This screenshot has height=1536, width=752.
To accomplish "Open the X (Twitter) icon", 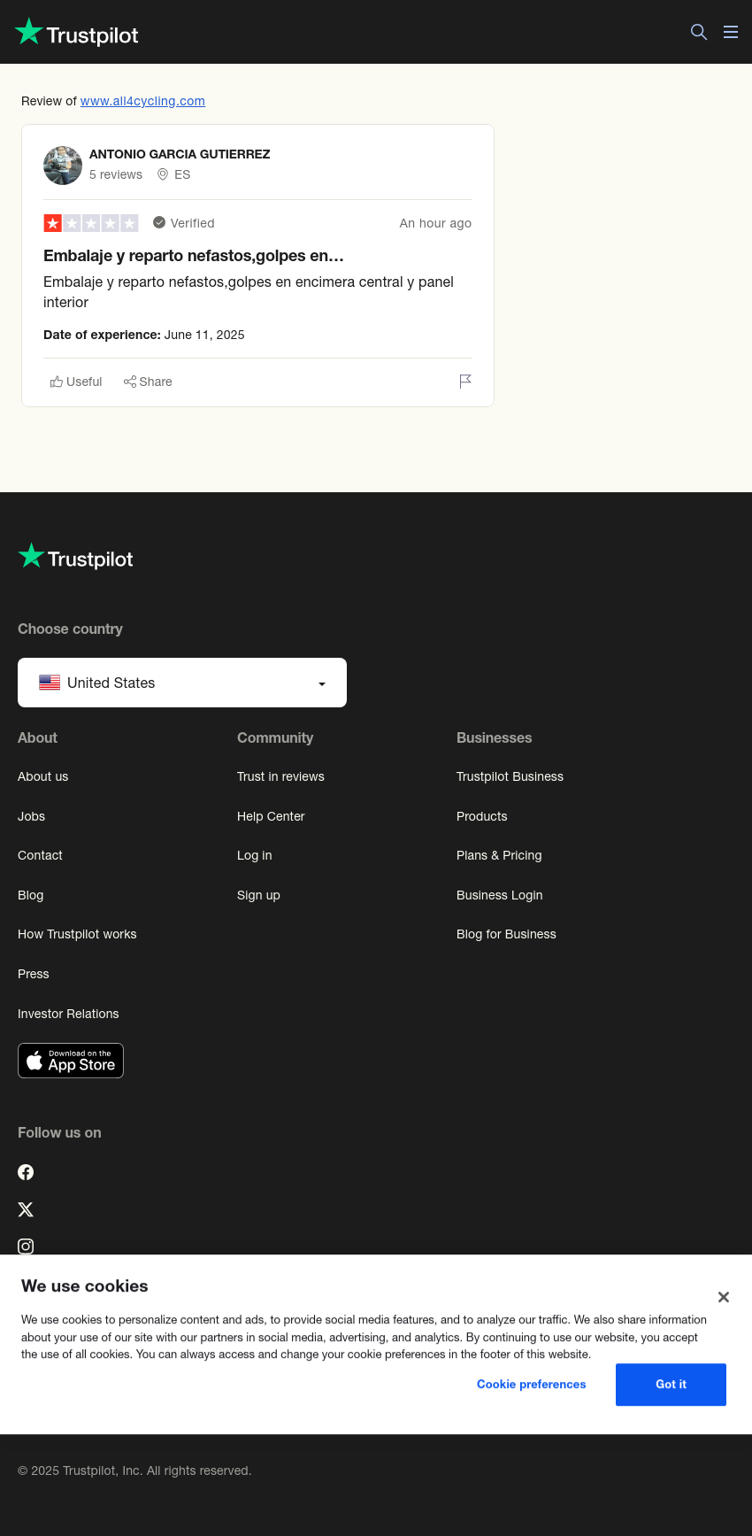I will coord(26,1209).
